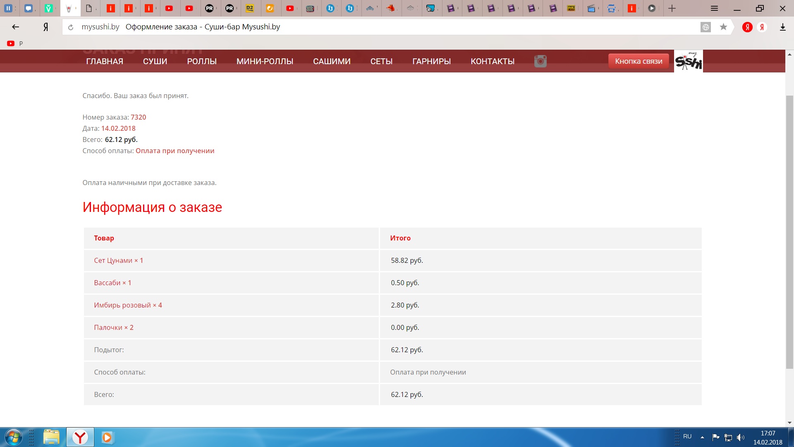The image size is (794, 447).
Task: Open Windows Start menu orb
Action: pyautogui.click(x=13, y=437)
